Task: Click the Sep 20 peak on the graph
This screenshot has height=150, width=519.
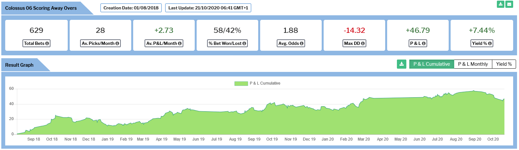Action: click(474, 91)
